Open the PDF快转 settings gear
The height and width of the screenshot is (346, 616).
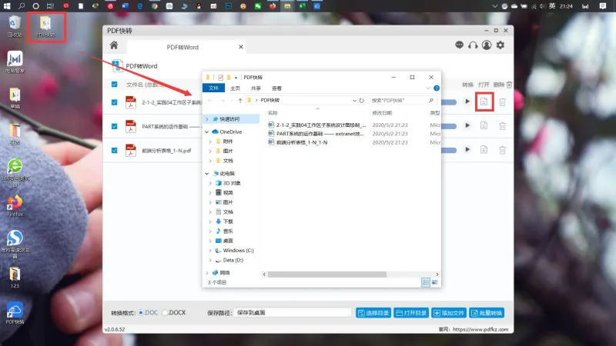point(500,45)
